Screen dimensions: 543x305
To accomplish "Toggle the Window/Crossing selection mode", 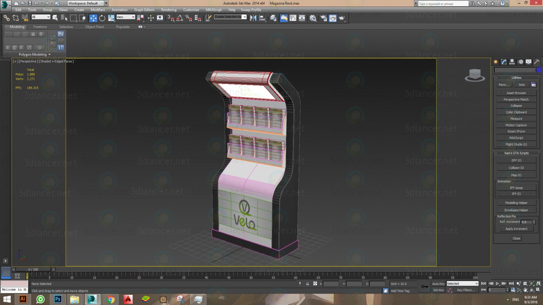I will (x=82, y=18).
